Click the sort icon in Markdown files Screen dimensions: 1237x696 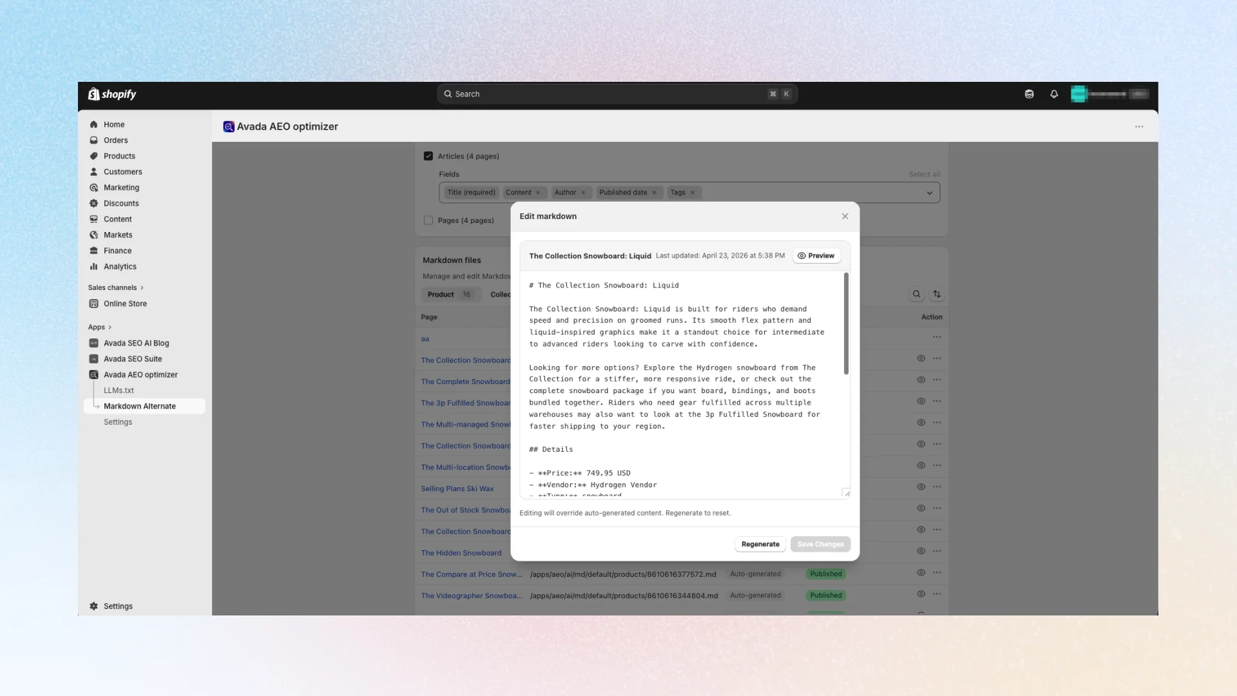(x=937, y=295)
